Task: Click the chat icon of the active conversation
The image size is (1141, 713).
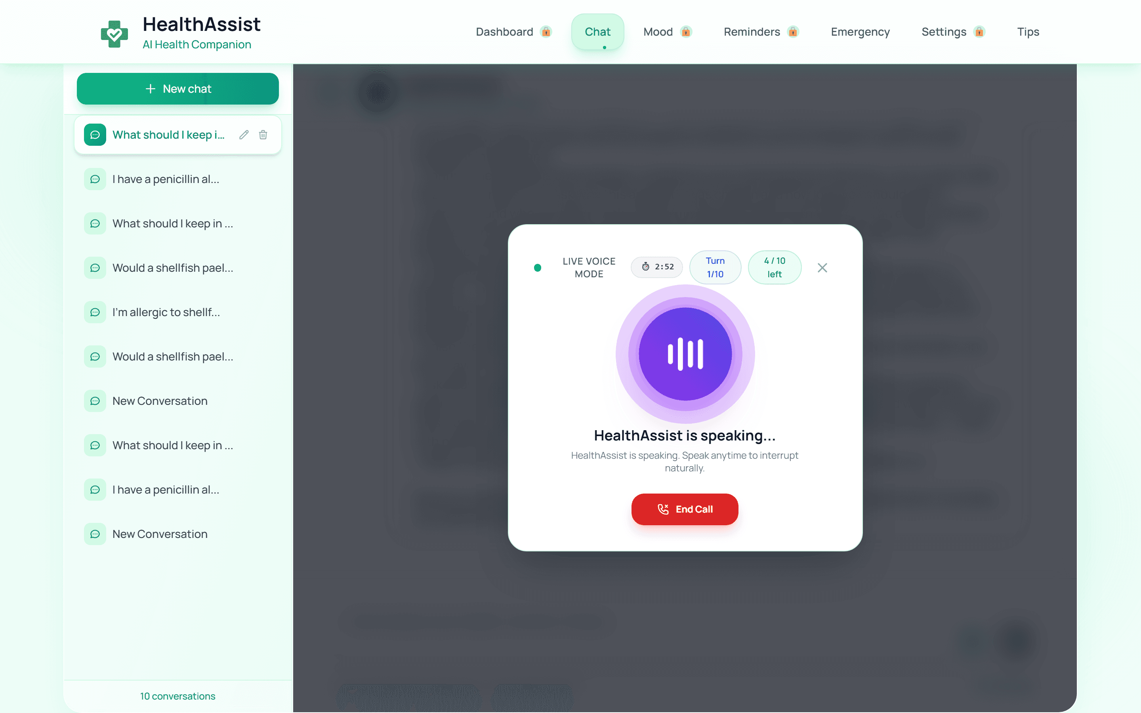Action: click(x=95, y=135)
